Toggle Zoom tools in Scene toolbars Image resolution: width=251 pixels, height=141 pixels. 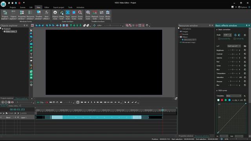pyautogui.click(x=80, y=15)
